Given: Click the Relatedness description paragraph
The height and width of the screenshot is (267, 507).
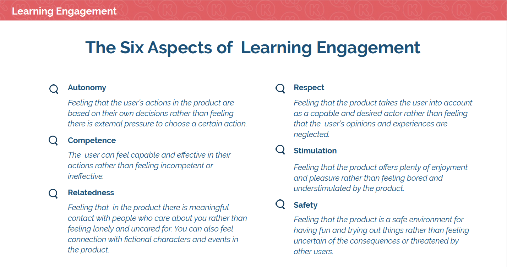Looking at the screenshot, I should (x=157, y=229).
